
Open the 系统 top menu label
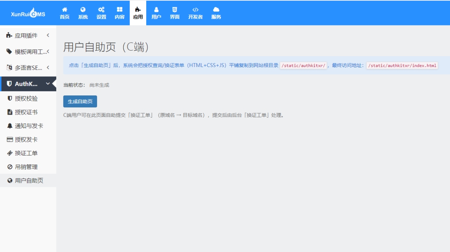(83, 17)
